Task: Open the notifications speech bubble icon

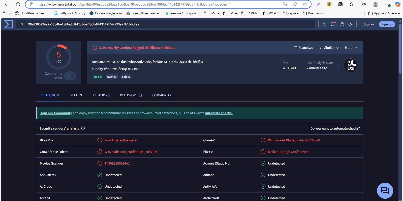Action: click(333, 24)
